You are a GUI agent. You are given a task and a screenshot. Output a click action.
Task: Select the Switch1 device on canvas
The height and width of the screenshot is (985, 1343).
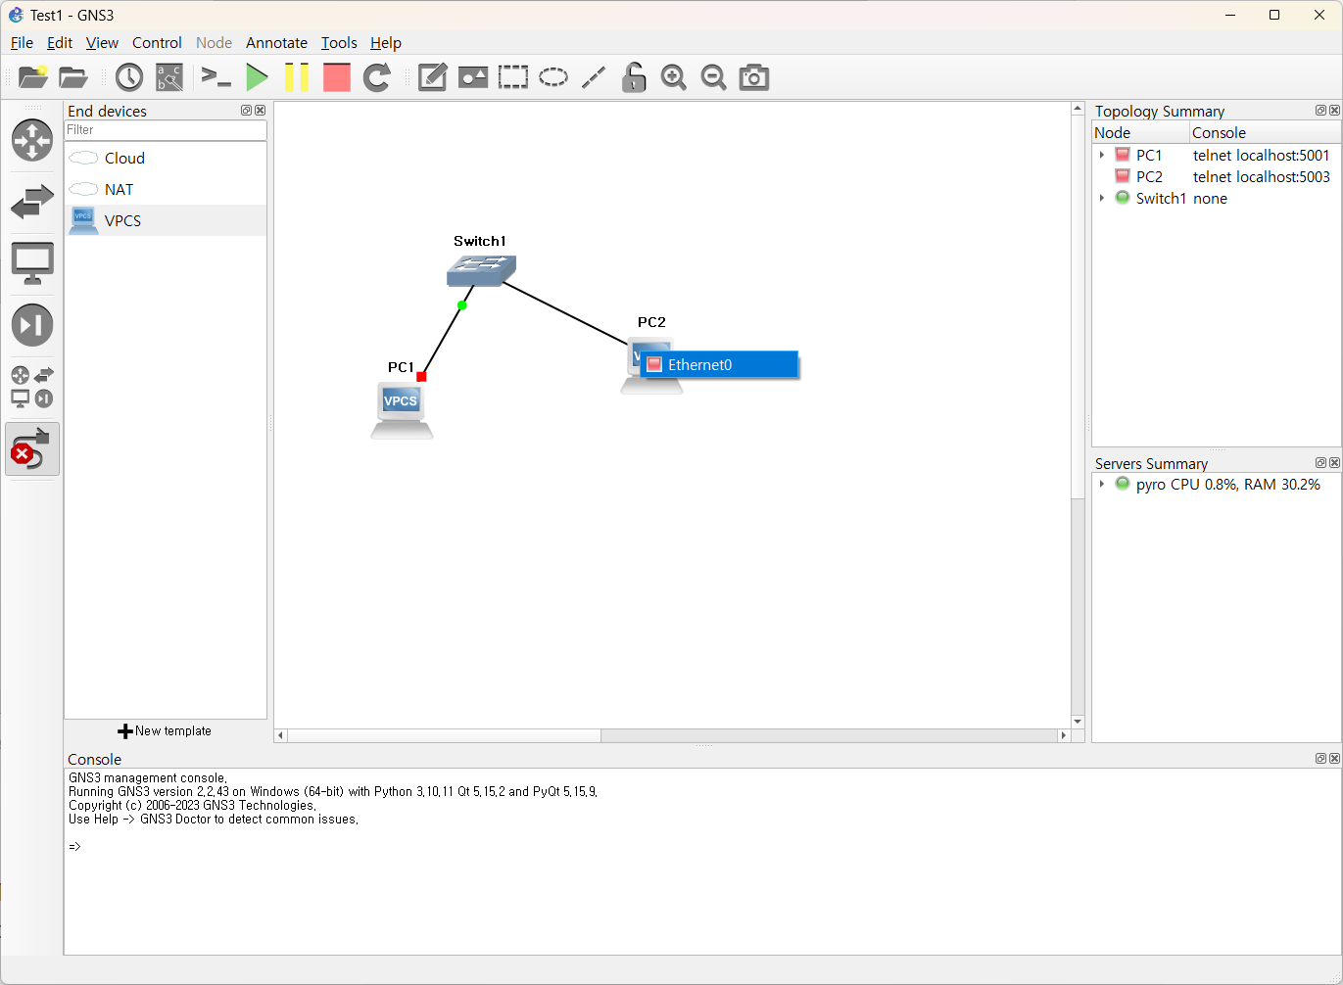[481, 270]
